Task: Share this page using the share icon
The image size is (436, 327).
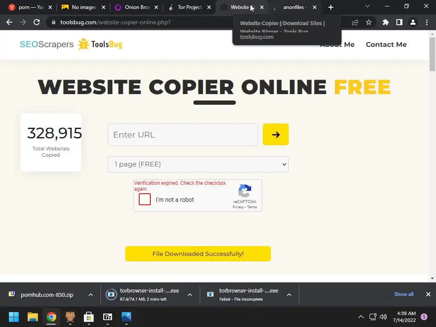Action: (355, 22)
